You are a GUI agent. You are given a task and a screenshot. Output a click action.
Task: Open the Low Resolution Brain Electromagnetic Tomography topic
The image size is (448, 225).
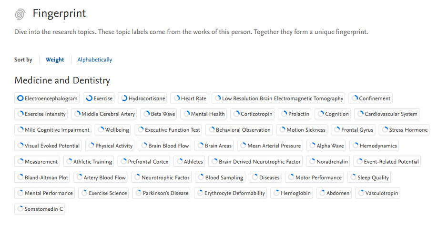pyautogui.click(x=278, y=98)
